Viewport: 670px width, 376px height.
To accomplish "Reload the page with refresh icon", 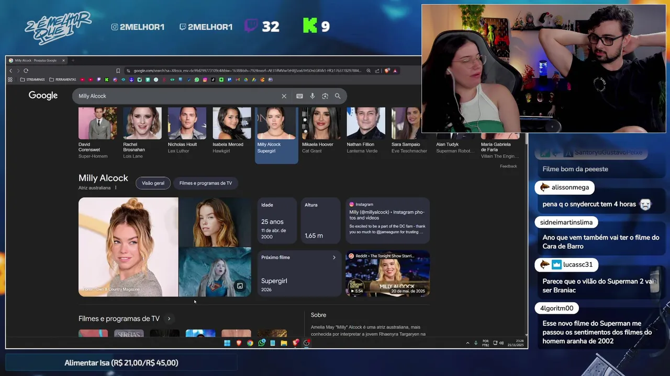I will (x=26, y=70).
